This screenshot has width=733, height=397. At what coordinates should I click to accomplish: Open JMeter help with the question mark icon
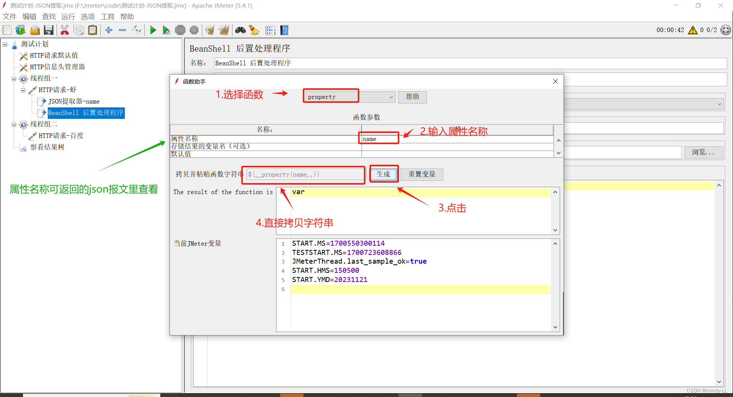[x=284, y=30]
